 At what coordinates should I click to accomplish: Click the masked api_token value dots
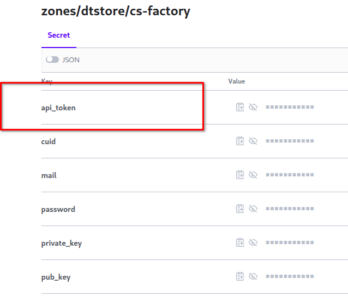pos(290,107)
